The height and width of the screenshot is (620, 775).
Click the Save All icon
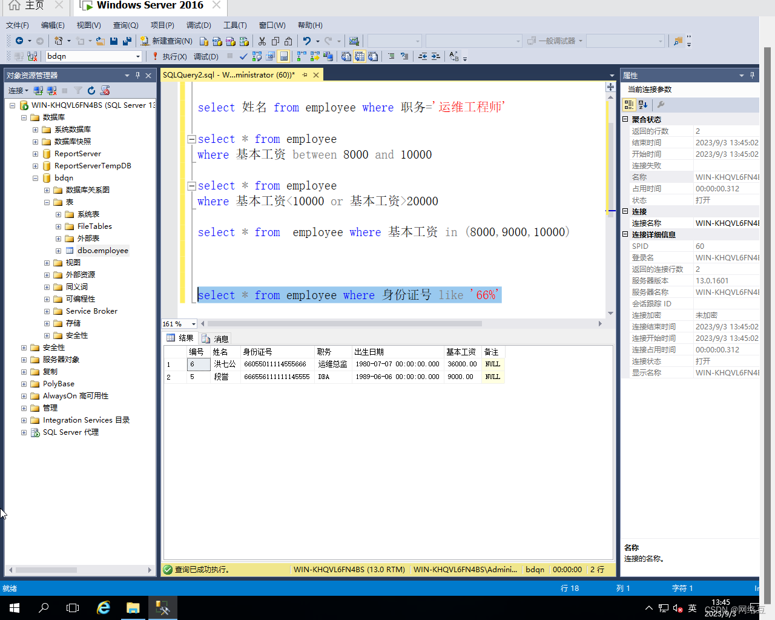[x=127, y=41]
